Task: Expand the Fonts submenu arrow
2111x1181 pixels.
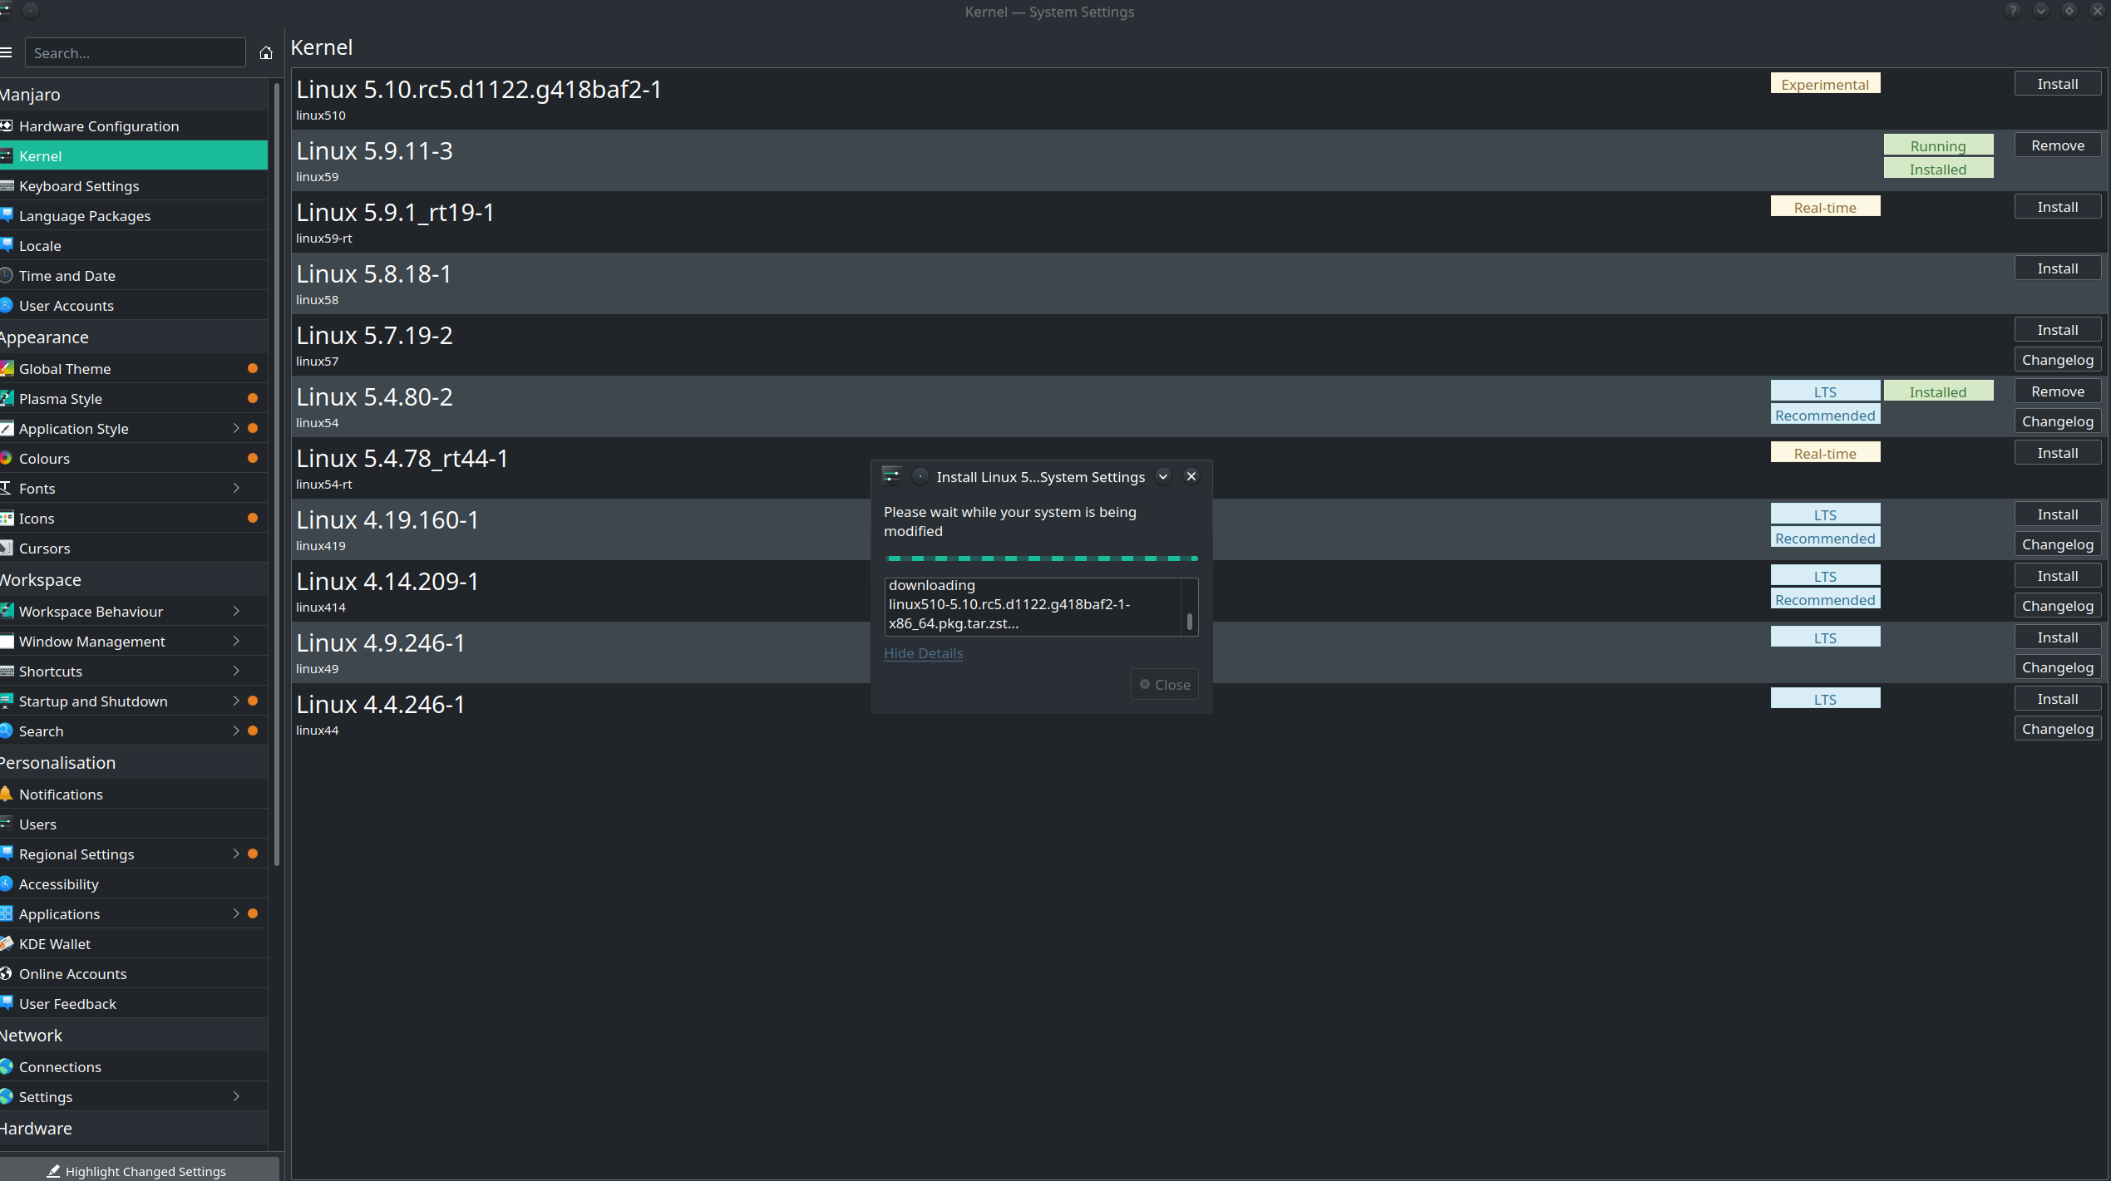Action: [x=236, y=489]
